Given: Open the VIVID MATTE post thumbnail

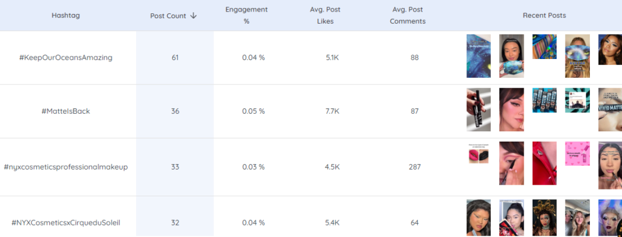Looking at the screenshot, I should 610,109.
